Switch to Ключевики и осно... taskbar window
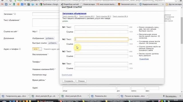The height and width of the screenshot is (102, 183). pos(138,101)
